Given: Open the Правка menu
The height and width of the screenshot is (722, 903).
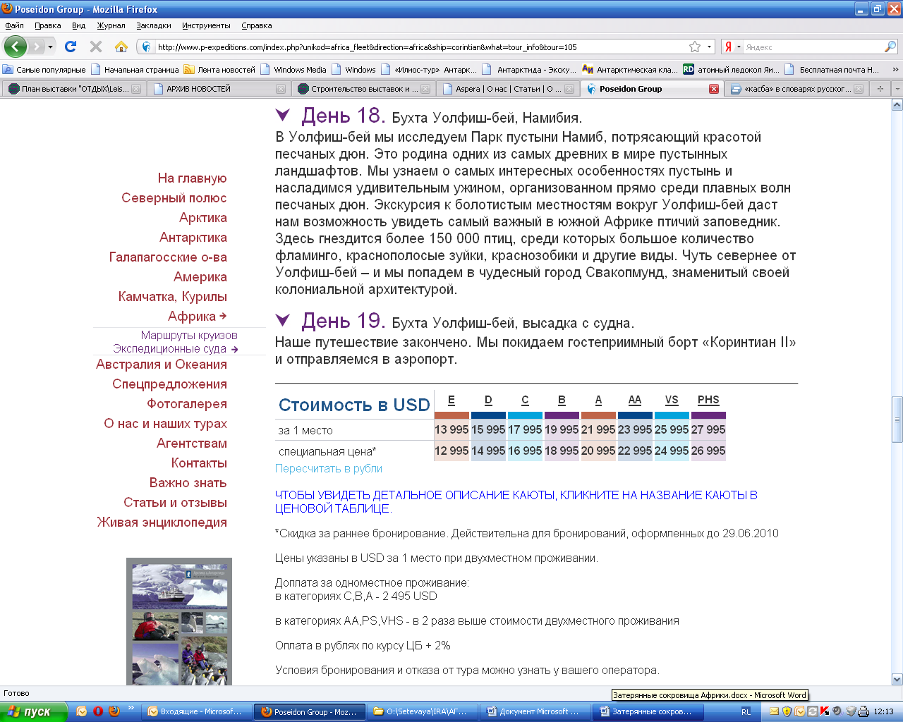Looking at the screenshot, I should 47,25.
